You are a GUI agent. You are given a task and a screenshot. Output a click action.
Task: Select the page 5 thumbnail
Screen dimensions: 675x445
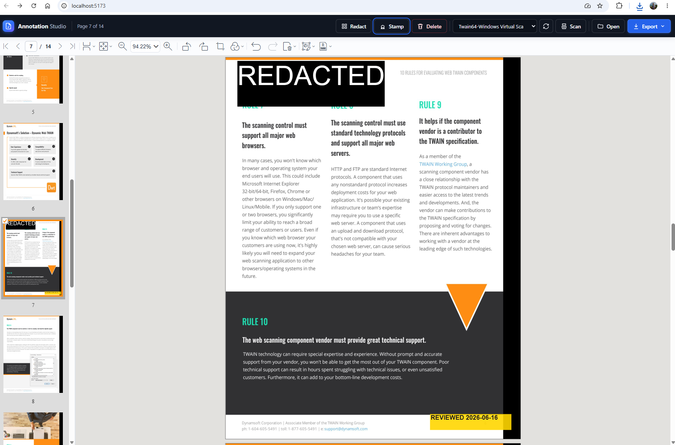coord(33,79)
